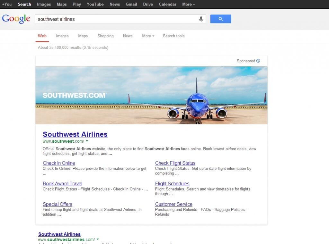Screen dimensions: 329x244
Task: Switch to the Shopping search tab
Action: click(x=105, y=36)
